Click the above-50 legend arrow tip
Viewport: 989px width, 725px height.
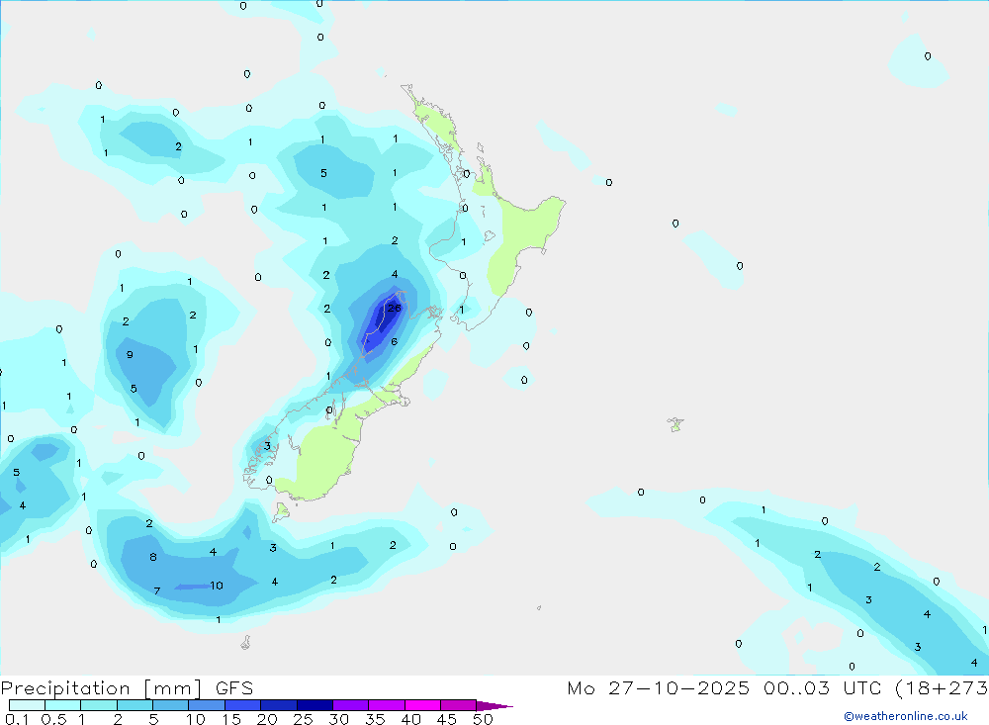click(494, 706)
